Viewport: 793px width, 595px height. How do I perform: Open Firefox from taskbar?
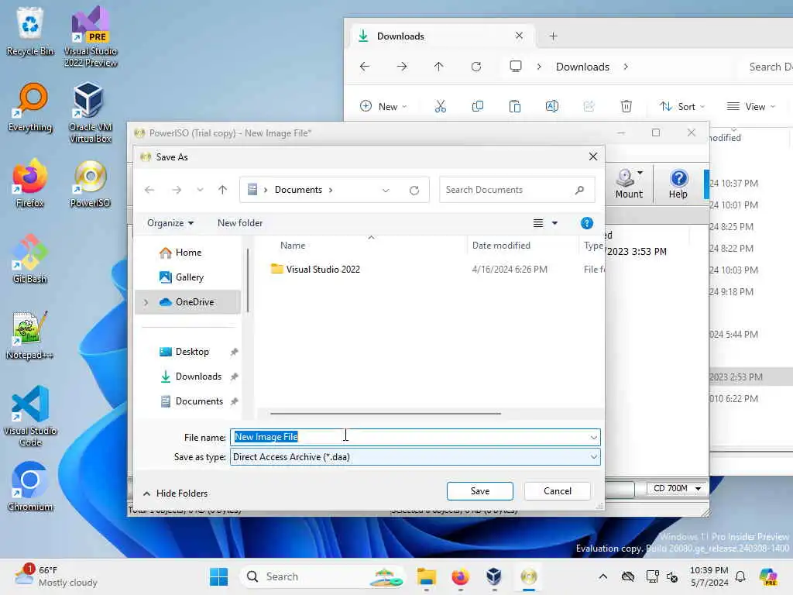coord(460,576)
